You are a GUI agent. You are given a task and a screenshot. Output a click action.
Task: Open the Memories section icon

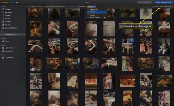tap(3, 12)
